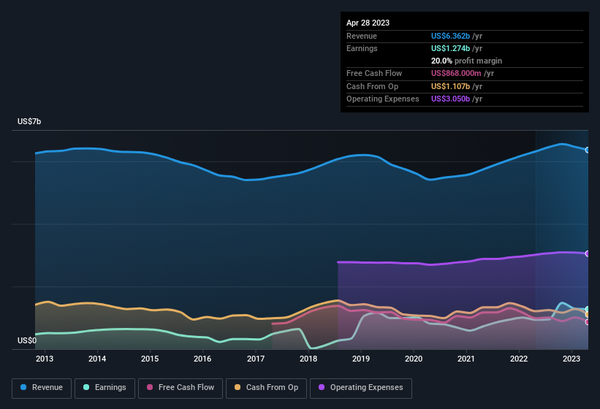Click the US$1.274b earnings value
The width and height of the screenshot is (600, 409).
point(450,48)
